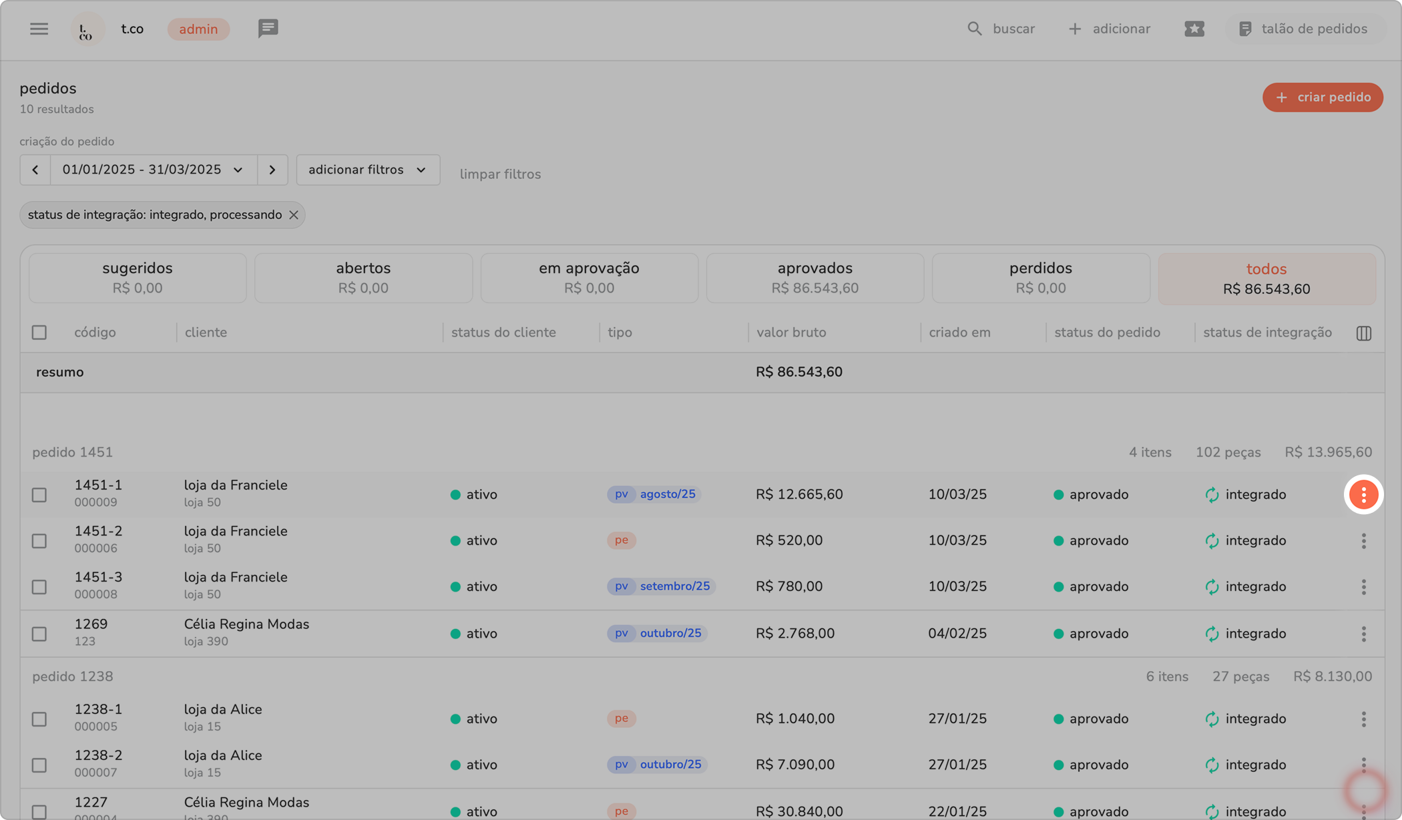Open the date range dropdown
The width and height of the screenshot is (1402, 820).
[x=153, y=170]
